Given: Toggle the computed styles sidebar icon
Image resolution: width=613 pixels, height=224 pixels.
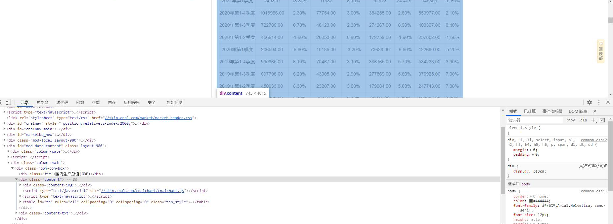Looking at the screenshot, I should 602,120.
